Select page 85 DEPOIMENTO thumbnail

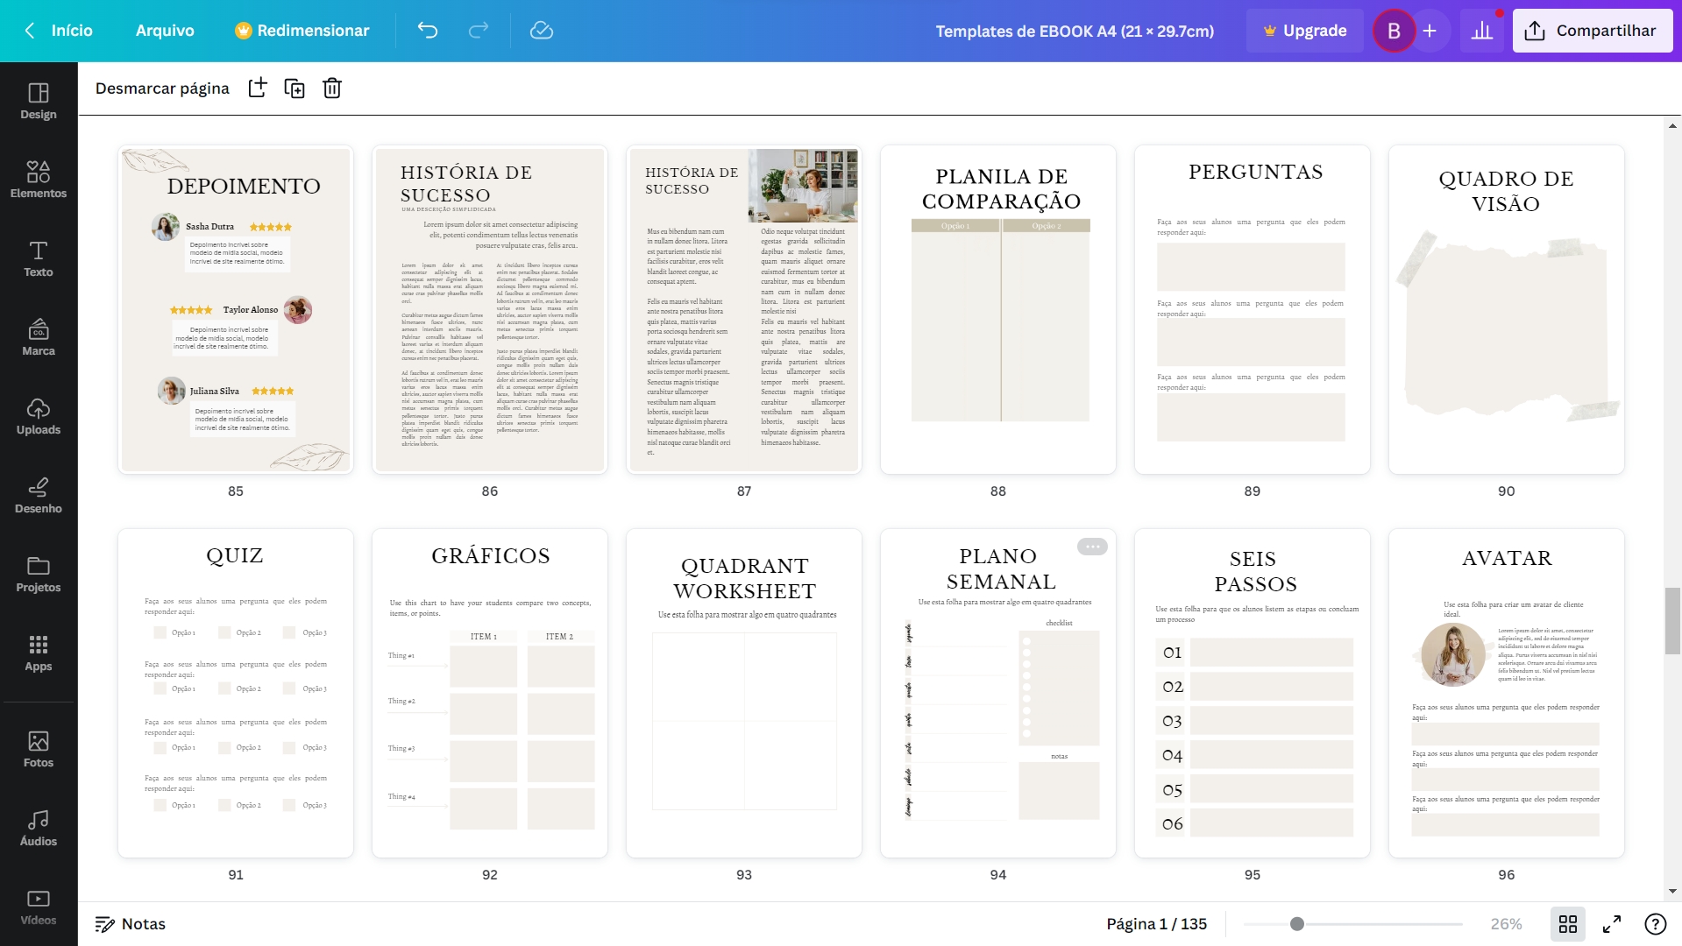(x=236, y=310)
